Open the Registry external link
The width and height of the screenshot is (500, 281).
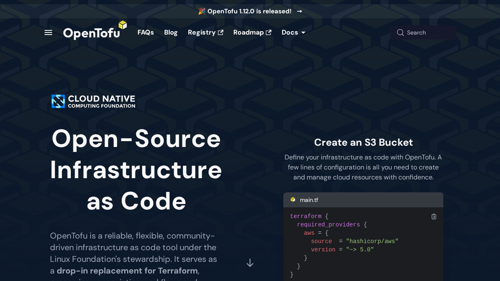pos(205,32)
